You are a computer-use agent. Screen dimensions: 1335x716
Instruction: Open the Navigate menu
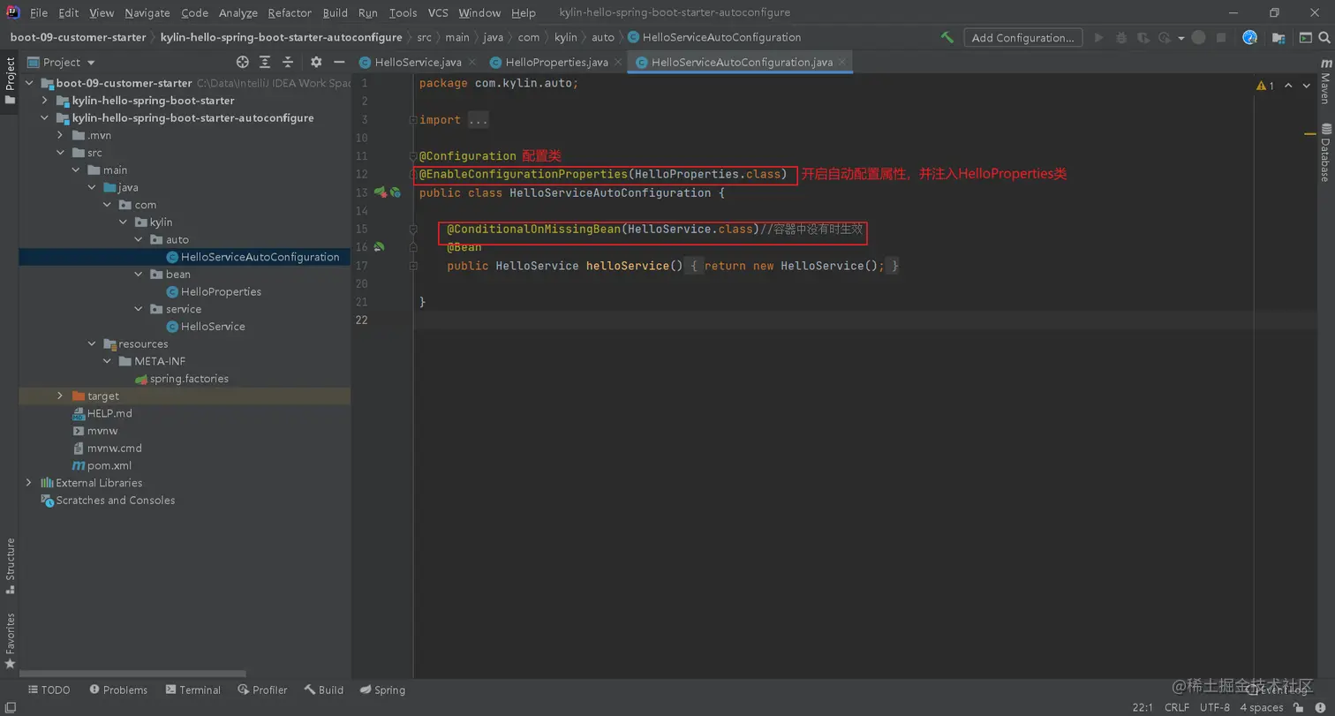(147, 12)
